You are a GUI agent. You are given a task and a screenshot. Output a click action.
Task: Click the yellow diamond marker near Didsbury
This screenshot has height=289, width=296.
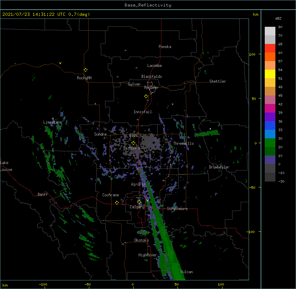click(133, 143)
